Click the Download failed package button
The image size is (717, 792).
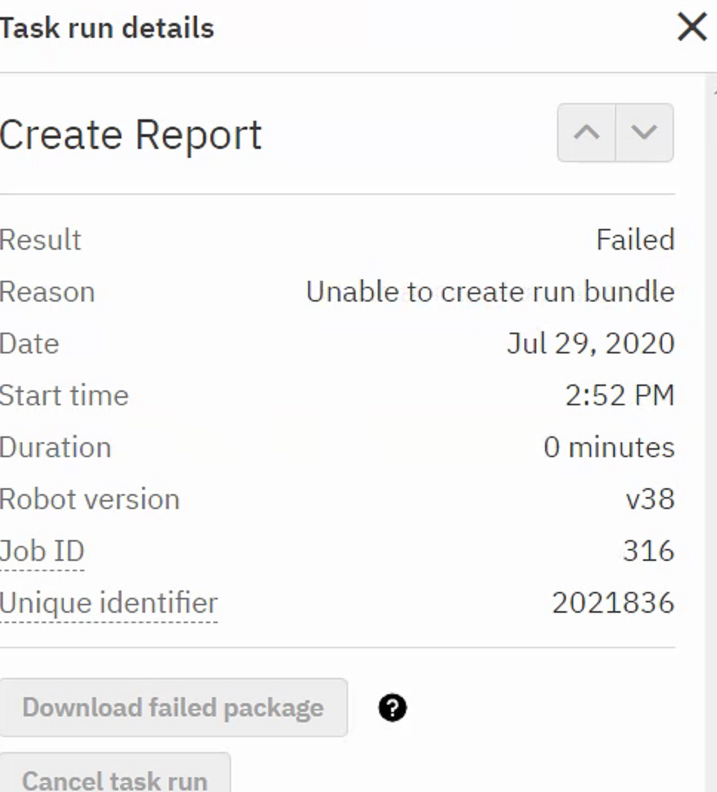click(x=173, y=708)
